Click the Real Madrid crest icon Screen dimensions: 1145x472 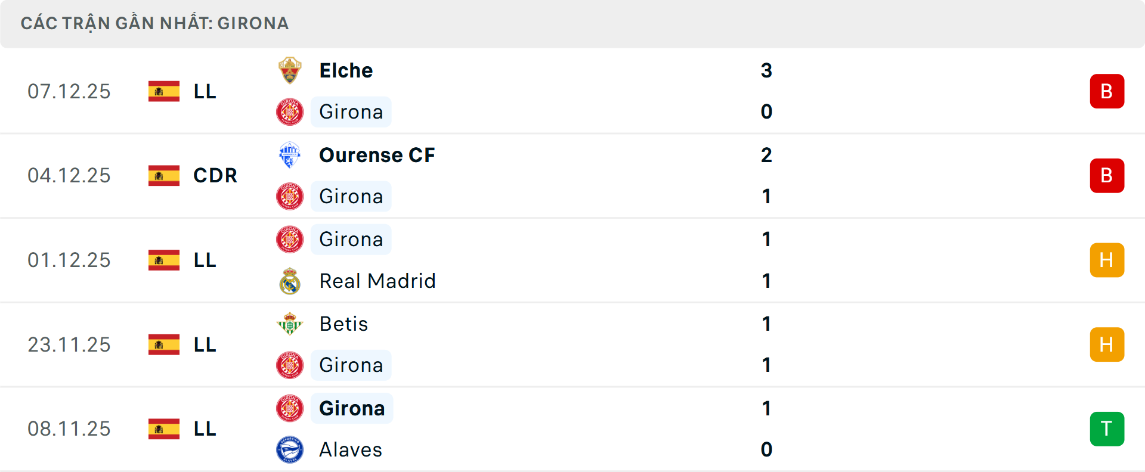[290, 281]
